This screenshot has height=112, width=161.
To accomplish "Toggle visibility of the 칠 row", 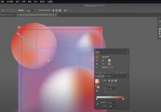I will coord(97,64).
